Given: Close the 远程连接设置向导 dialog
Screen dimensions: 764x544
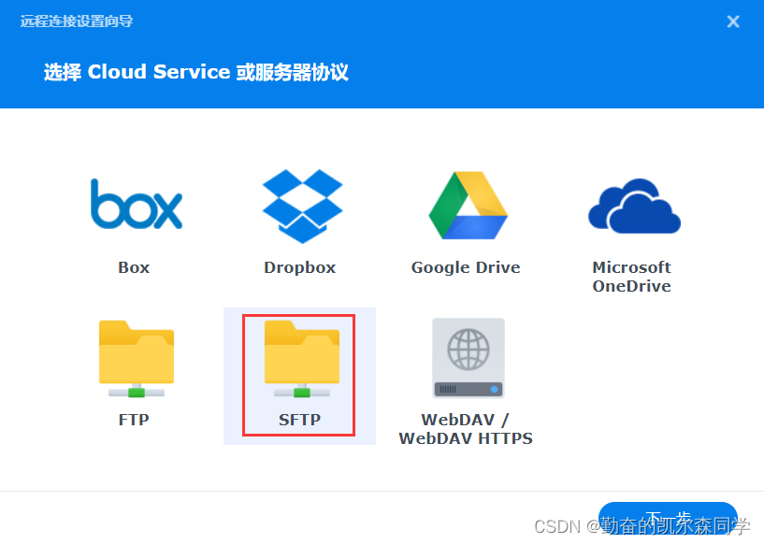Looking at the screenshot, I should point(733,21).
